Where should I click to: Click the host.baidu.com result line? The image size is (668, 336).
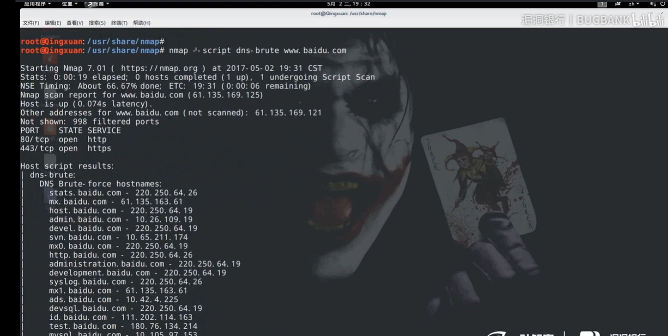tap(120, 210)
